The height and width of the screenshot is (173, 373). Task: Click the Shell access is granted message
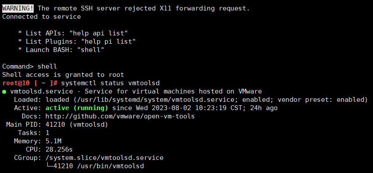pos(63,75)
